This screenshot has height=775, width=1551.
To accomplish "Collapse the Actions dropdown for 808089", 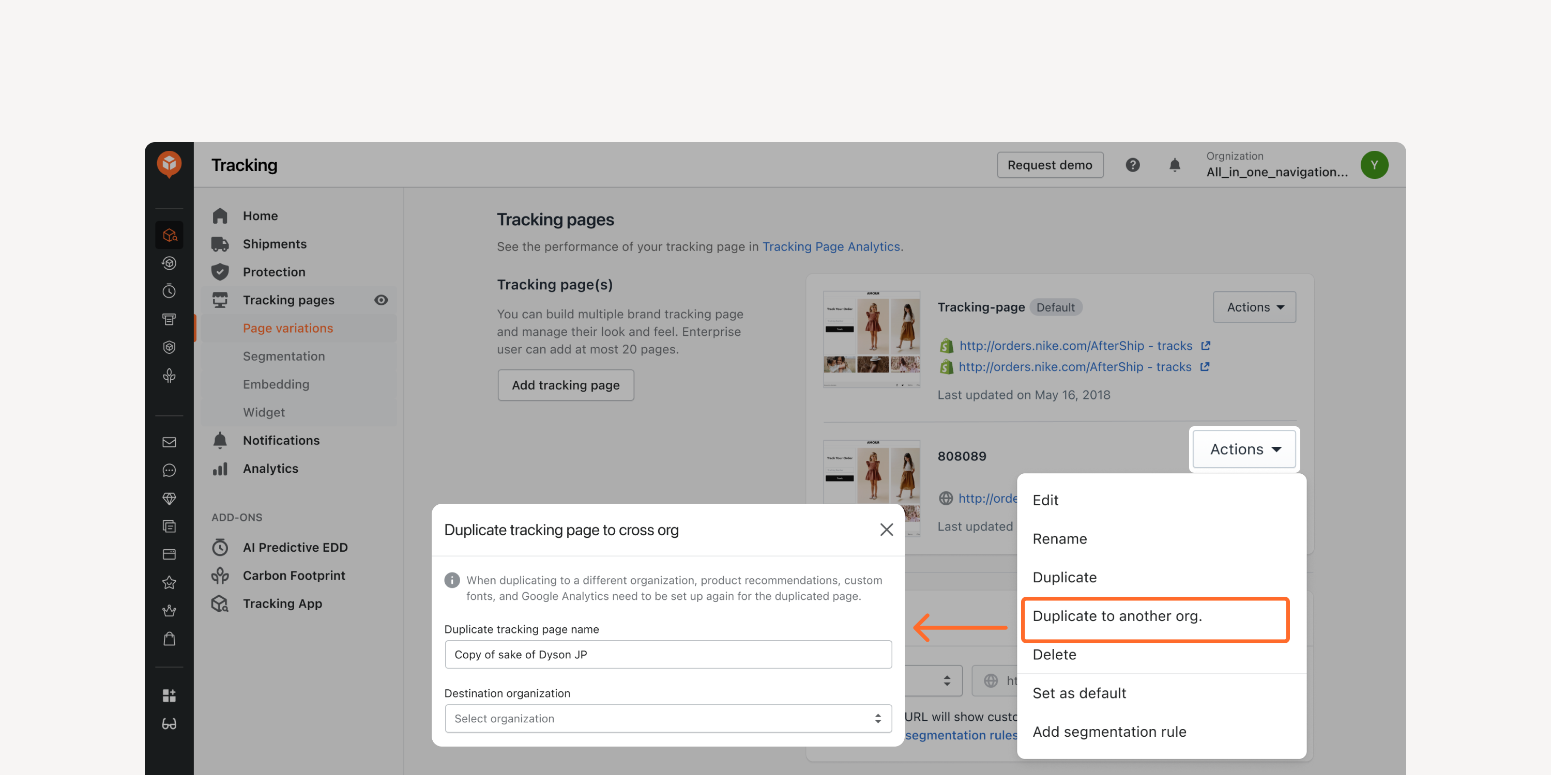I will coord(1244,450).
